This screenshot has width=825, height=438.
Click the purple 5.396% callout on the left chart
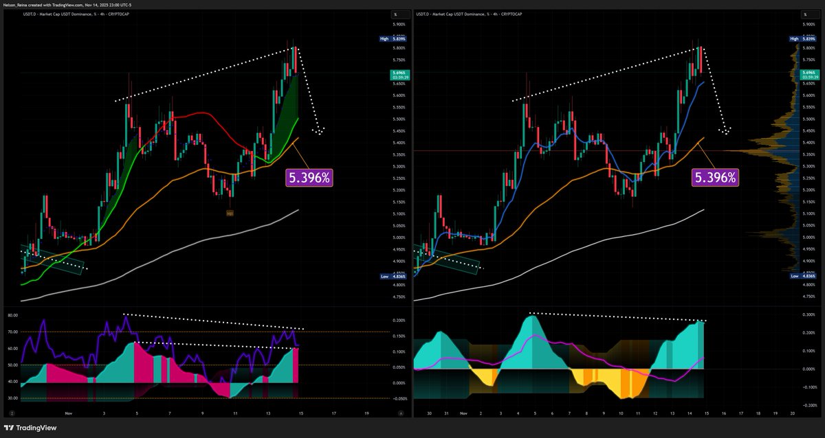click(x=311, y=177)
